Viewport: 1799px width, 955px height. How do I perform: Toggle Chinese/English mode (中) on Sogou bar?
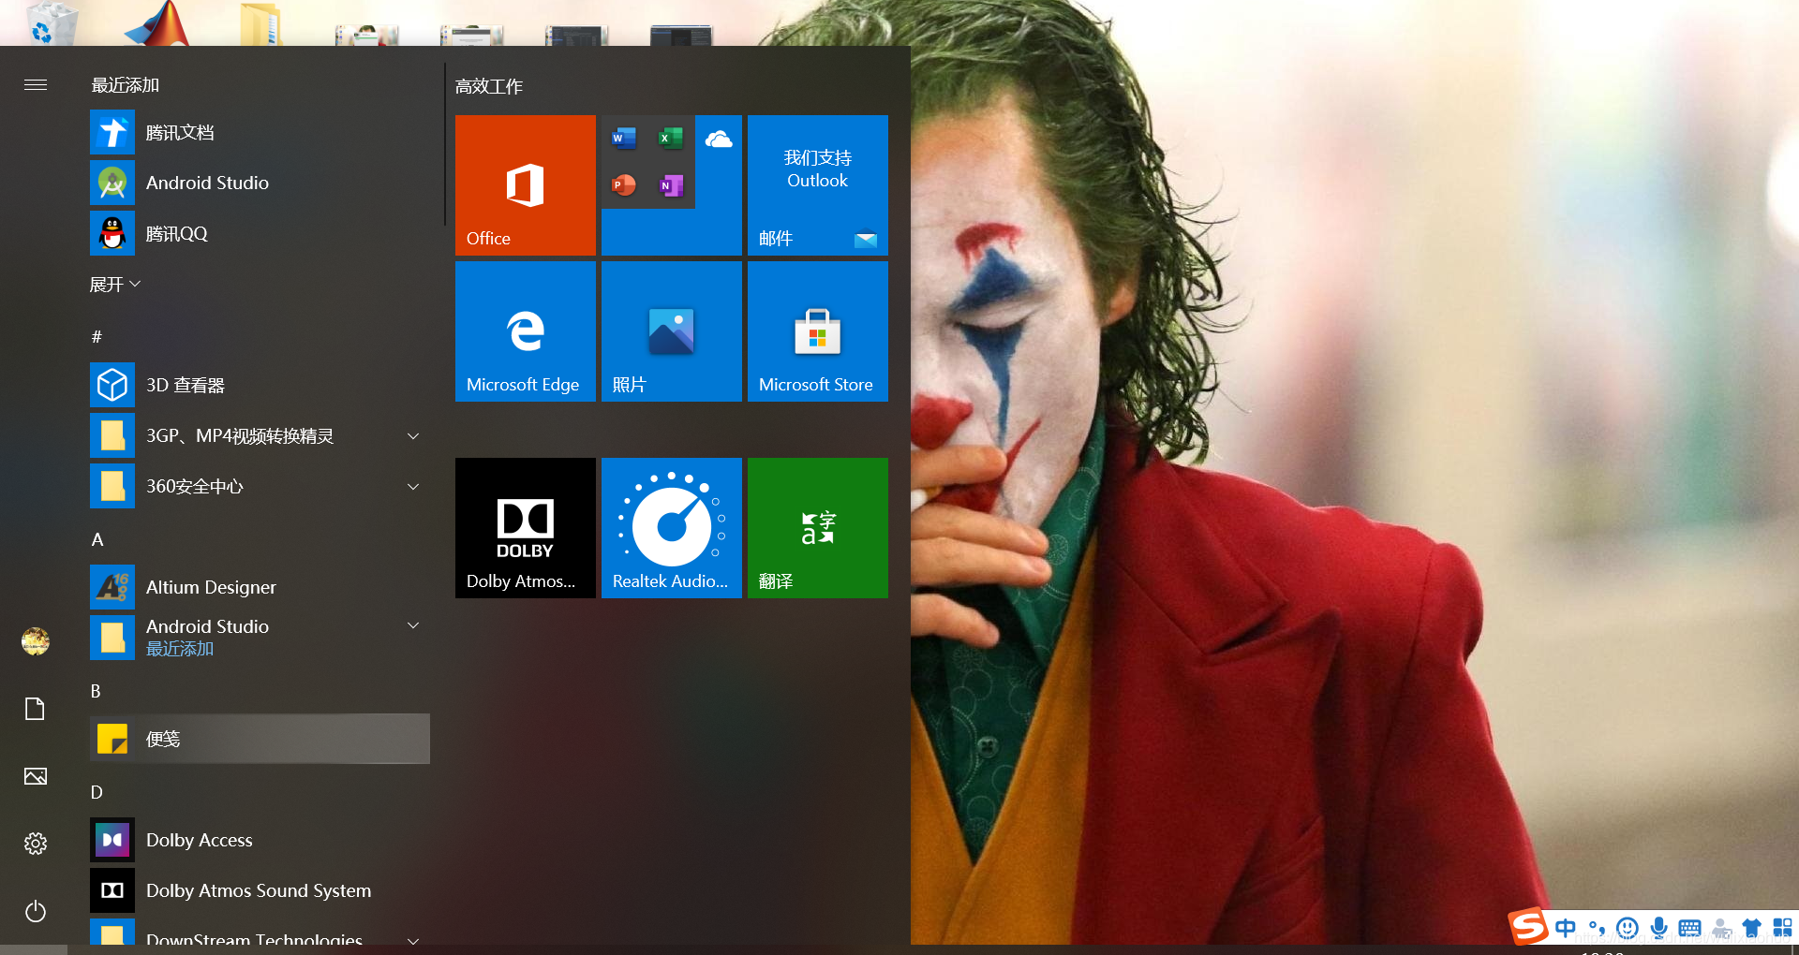tap(1566, 928)
